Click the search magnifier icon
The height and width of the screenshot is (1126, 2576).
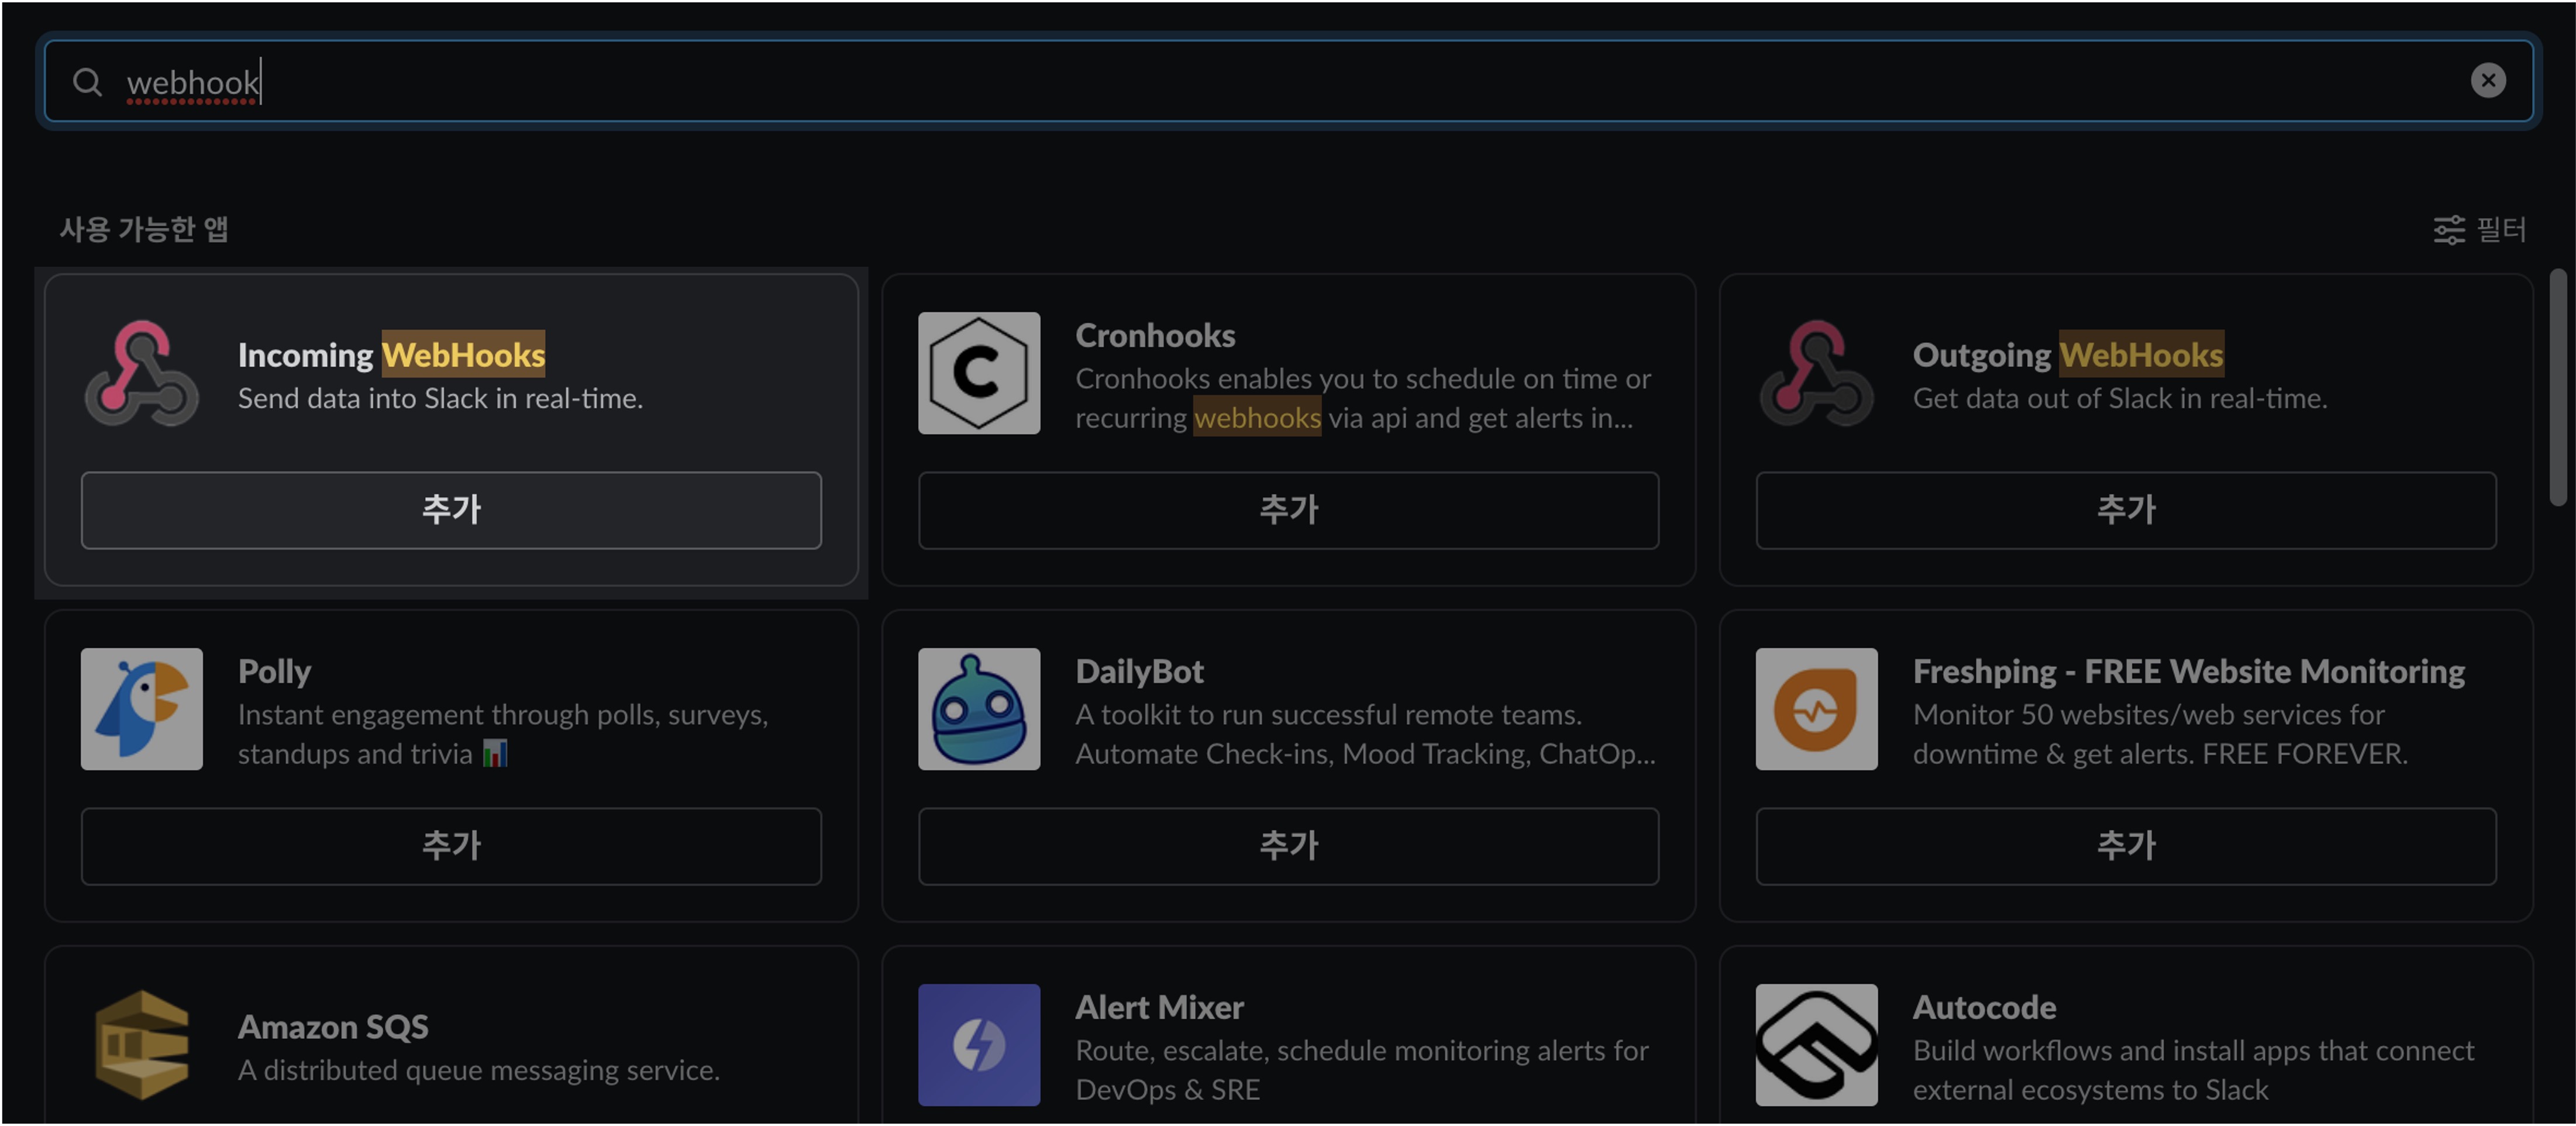[x=88, y=82]
